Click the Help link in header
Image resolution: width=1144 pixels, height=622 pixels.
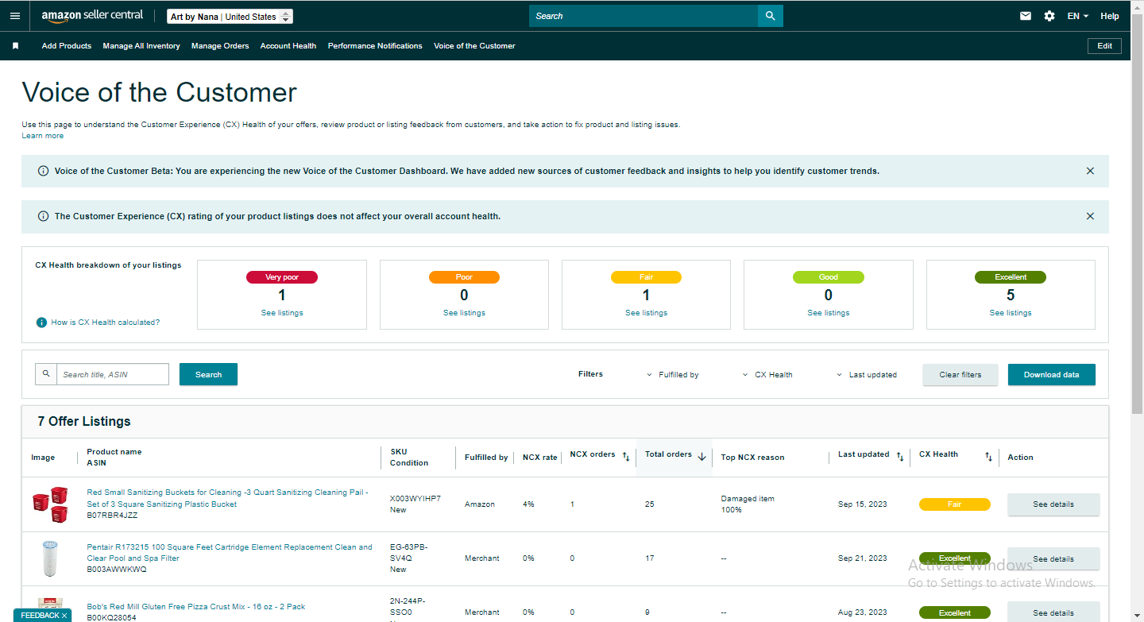[x=1110, y=16]
